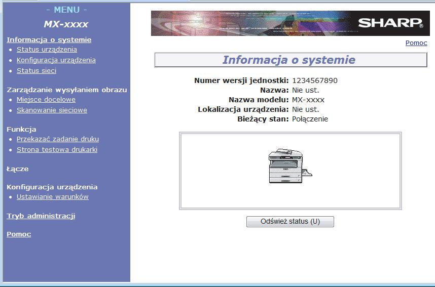Click the Funkcja section heading

point(21,130)
